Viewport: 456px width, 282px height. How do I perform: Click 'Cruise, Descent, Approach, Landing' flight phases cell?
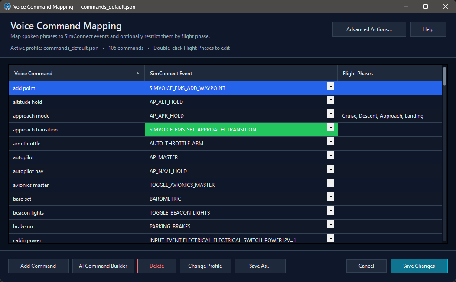click(x=389, y=116)
